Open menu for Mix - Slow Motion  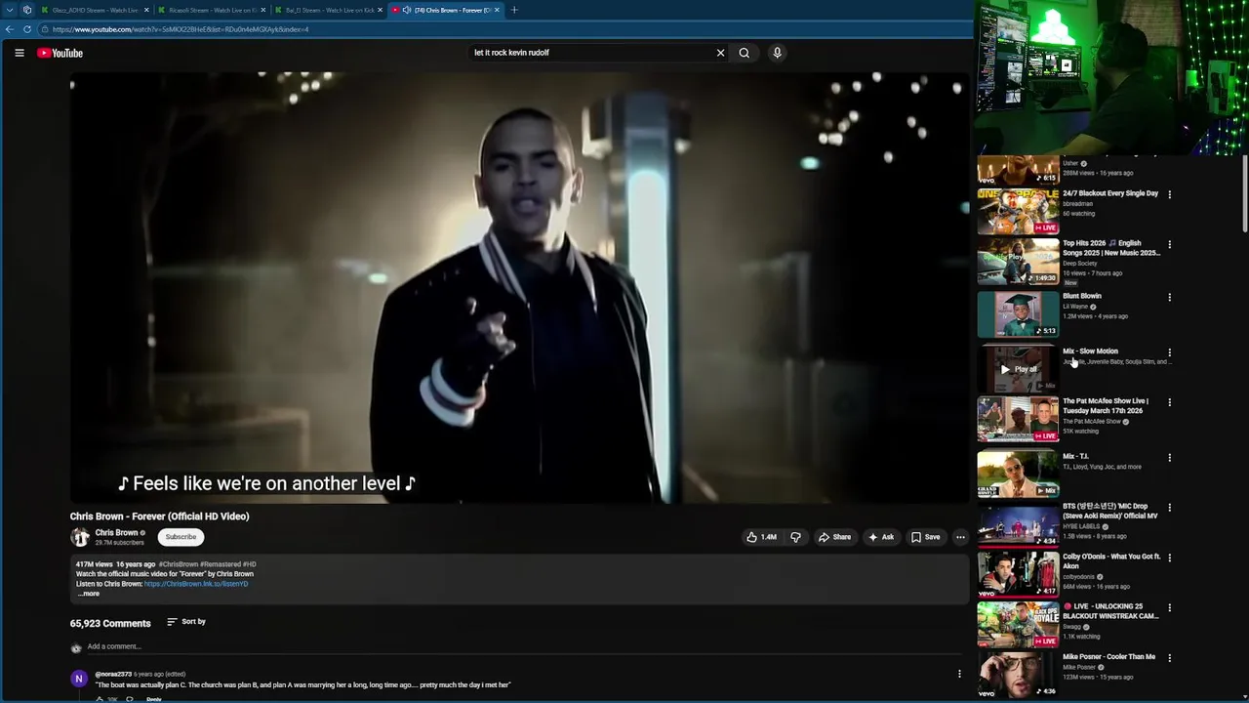[x=1169, y=352]
